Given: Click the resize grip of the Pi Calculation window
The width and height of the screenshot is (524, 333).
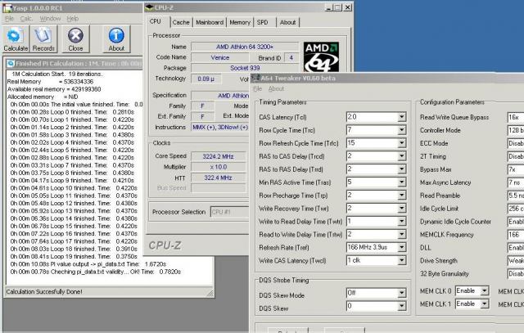Looking at the screenshot, I should (x=210, y=293).
